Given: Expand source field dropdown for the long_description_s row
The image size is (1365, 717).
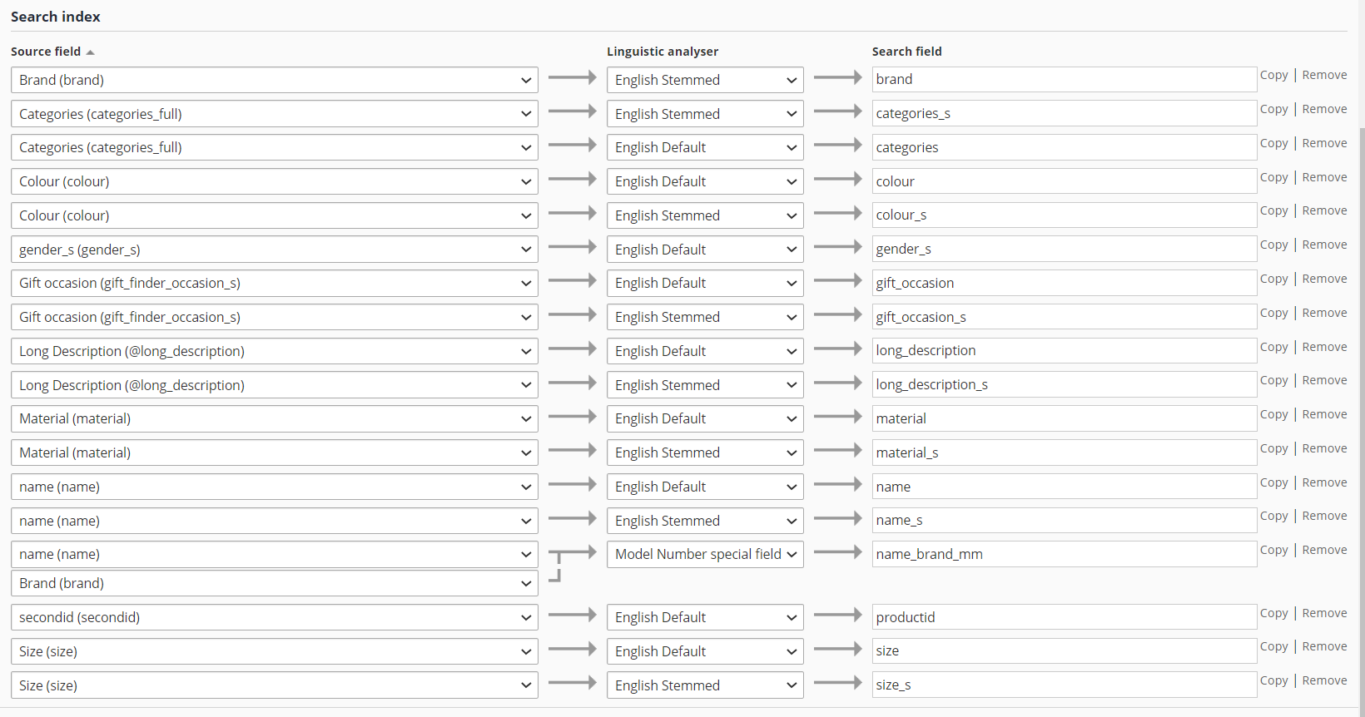Looking at the screenshot, I should pos(274,385).
